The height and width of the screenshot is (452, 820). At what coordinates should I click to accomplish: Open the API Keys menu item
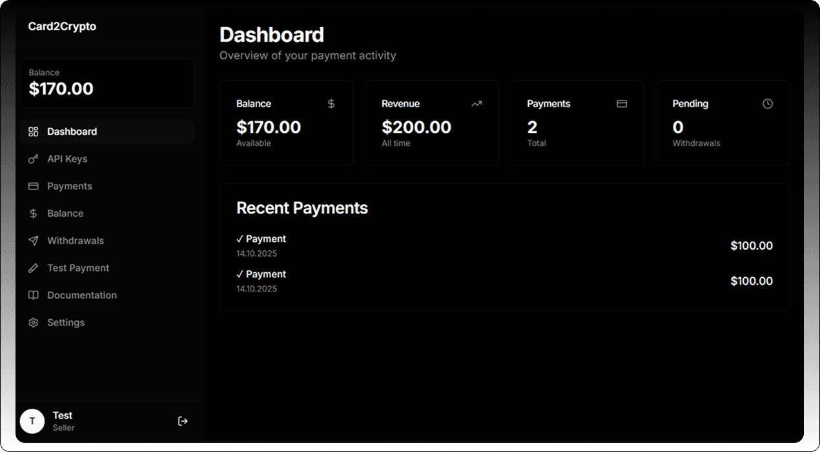click(67, 159)
